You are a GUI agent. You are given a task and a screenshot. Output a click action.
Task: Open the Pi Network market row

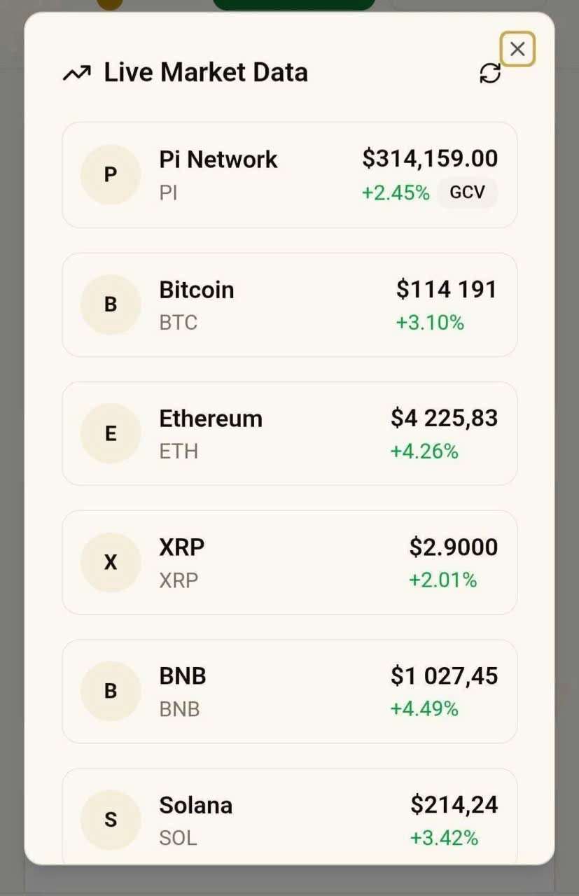(289, 175)
